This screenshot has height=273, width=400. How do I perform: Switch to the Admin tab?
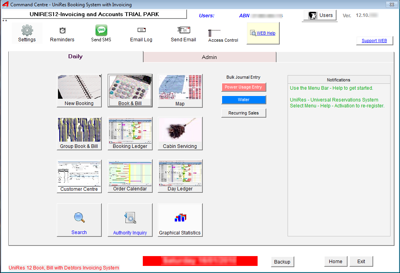[209, 57]
